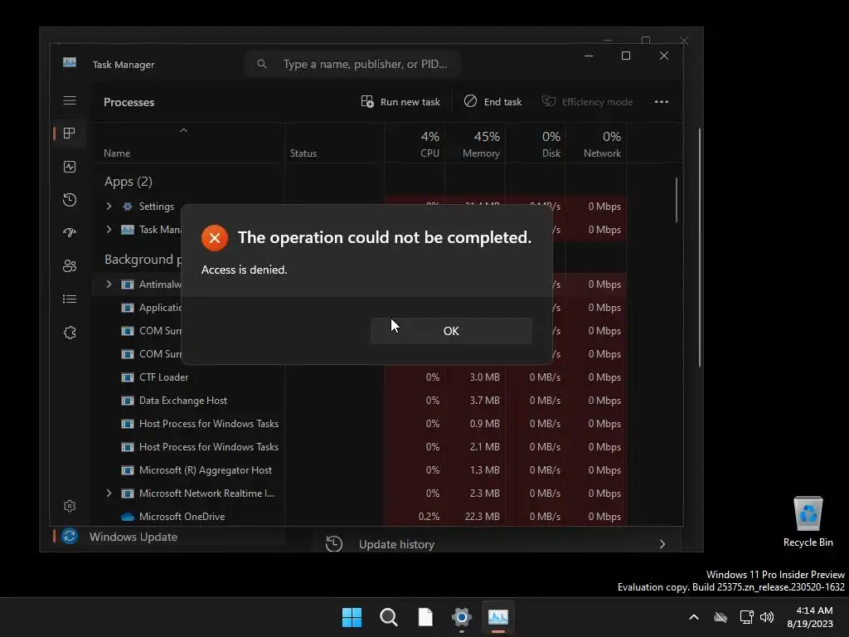The height and width of the screenshot is (637, 849).
Task: Open the Users sidebar icon
Action: [x=70, y=266]
